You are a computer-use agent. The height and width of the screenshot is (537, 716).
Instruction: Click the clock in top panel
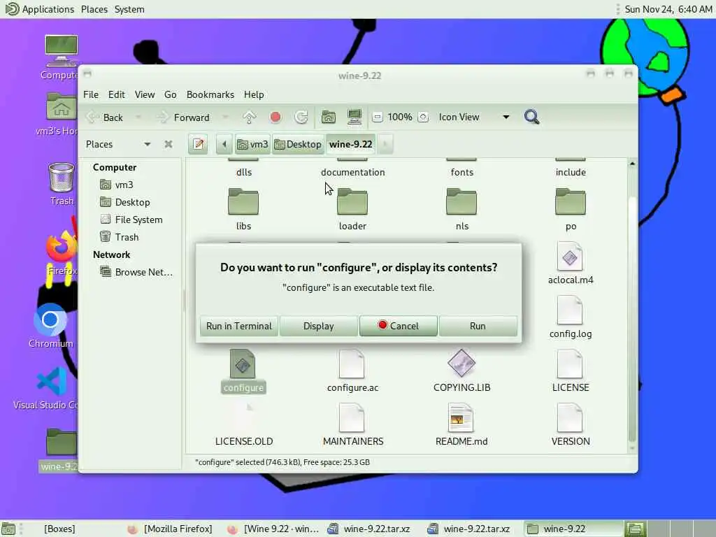click(668, 9)
